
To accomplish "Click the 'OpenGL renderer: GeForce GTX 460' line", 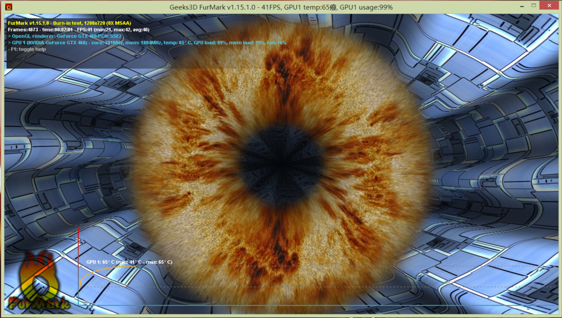I will pyautogui.click(x=65, y=36).
